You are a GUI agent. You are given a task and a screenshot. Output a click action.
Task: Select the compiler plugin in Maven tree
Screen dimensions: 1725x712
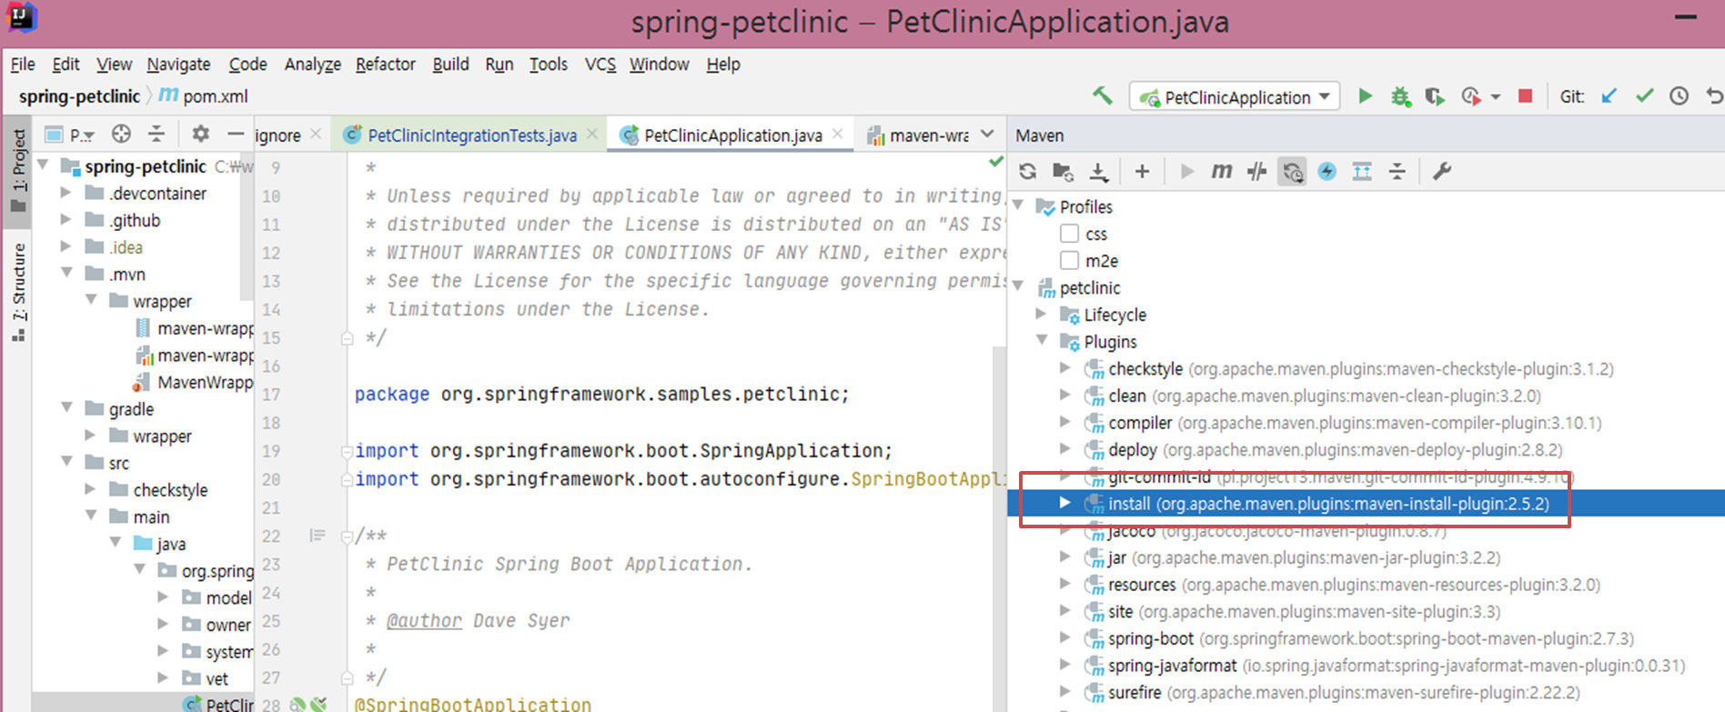(1356, 423)
